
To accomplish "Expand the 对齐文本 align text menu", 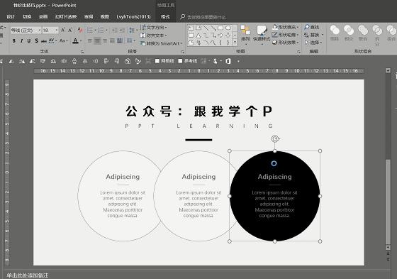I will click(x=154, y=35).
